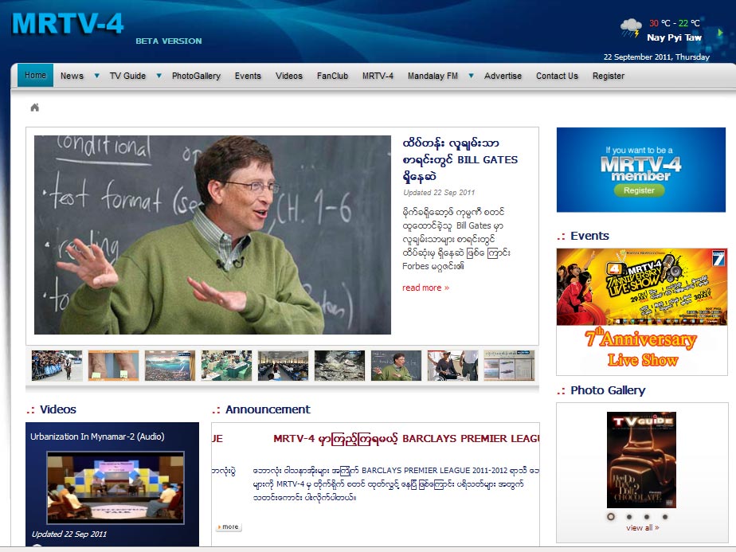Click the 'Updated 22 Sep 2011' text under headline

coord(439,193)
